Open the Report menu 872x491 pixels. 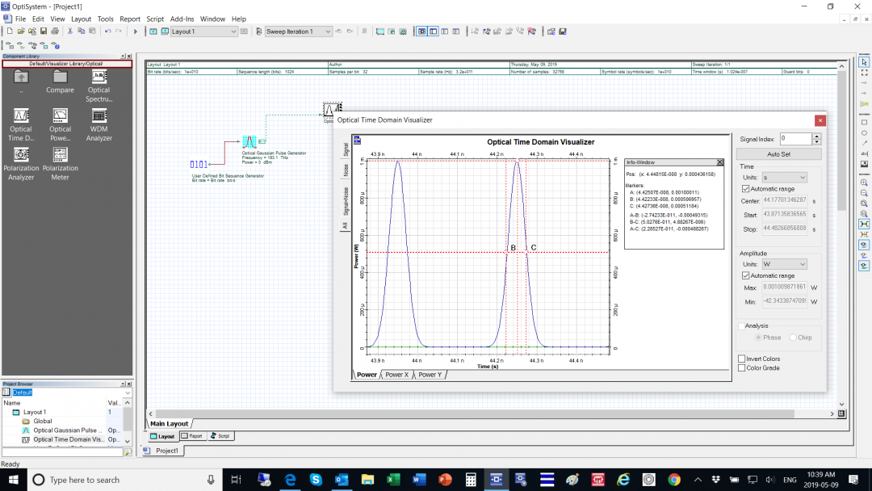(x=130, y=19)
